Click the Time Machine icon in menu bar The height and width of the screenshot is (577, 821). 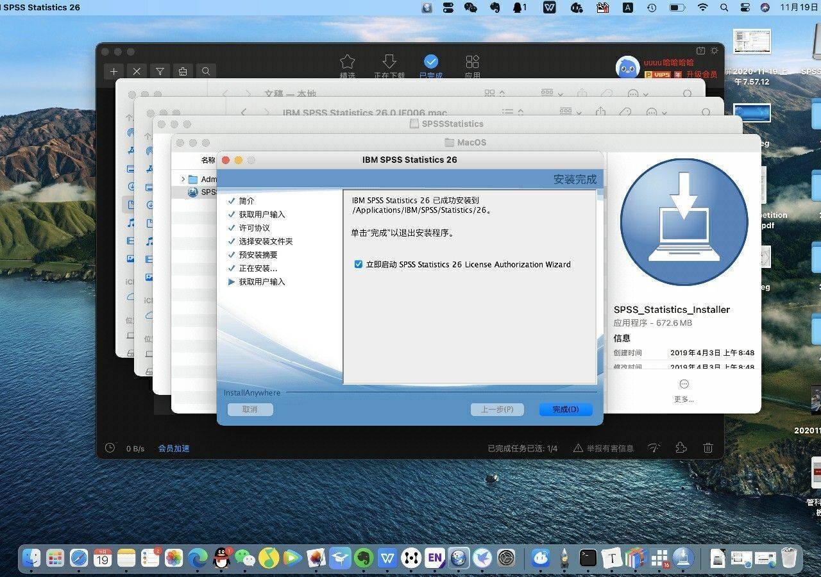click(x=652, y=8)
